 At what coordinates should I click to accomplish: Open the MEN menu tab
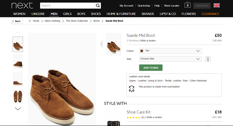(54, 14)
